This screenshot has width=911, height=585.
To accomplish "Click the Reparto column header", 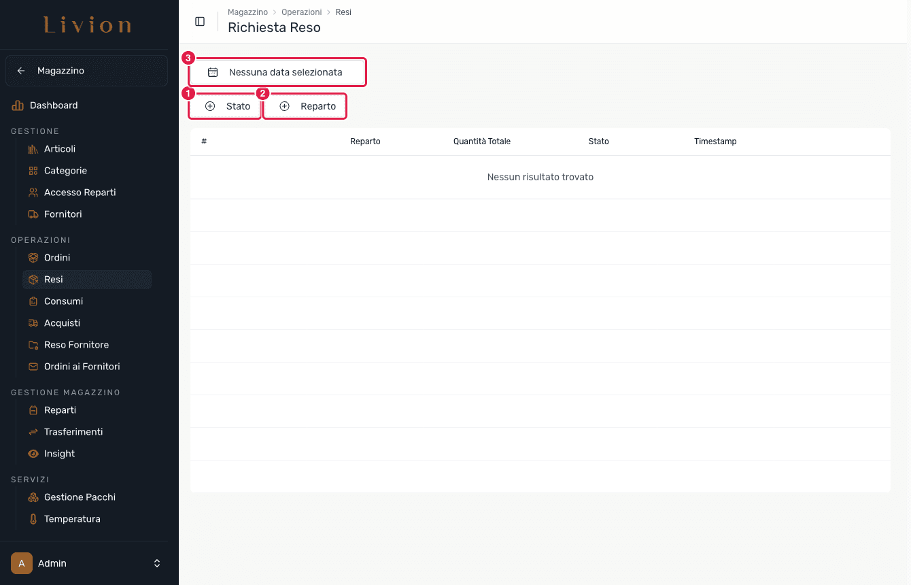I will click(365, 141).
